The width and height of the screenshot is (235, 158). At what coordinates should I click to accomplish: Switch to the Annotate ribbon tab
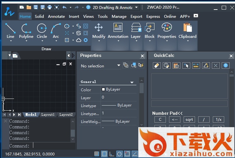[56, 16]
